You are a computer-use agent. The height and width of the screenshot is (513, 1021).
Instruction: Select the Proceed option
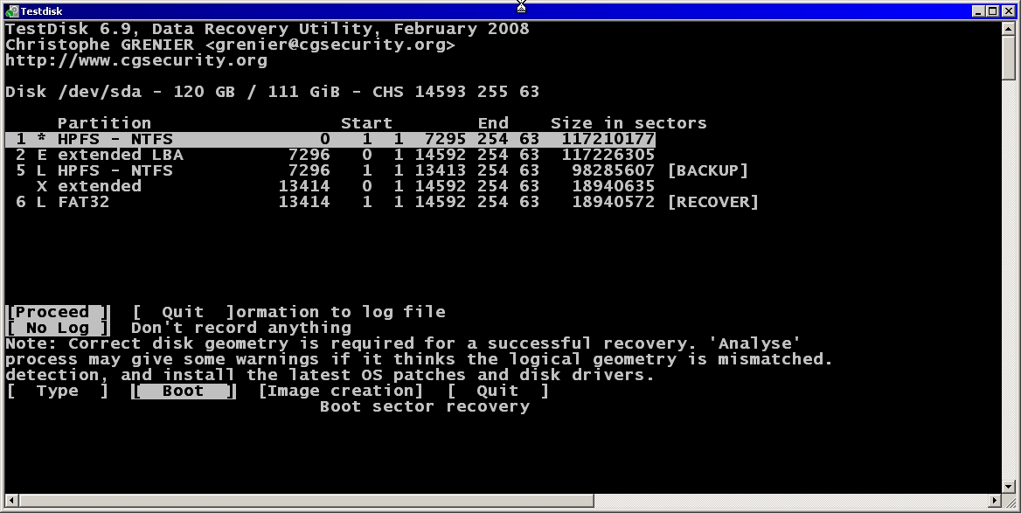[58, 312]
